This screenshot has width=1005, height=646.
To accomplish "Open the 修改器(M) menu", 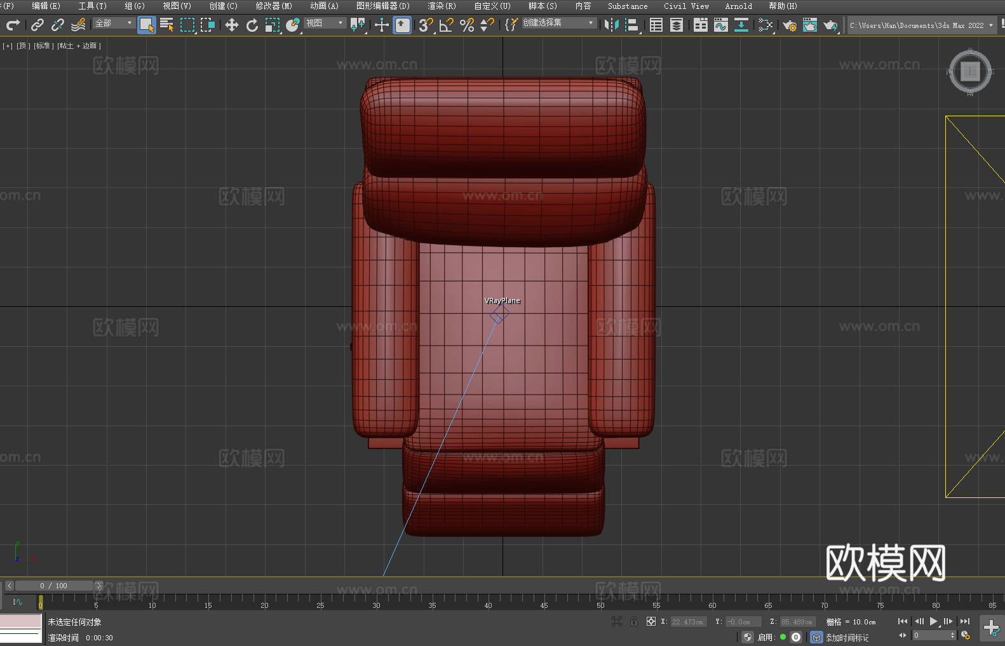I will click(x=274, y=6).
